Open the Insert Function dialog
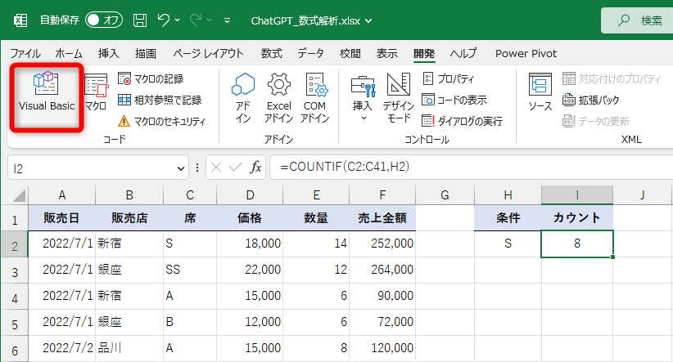Screen dimensions: 673x362 point(255,168)
